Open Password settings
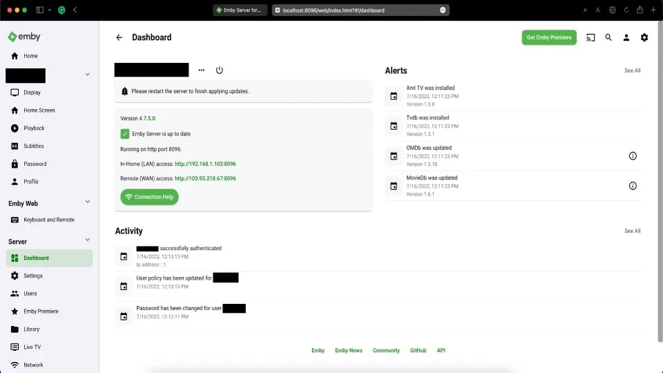Viewport: 663px width, 373px height. (x=50, y=164)
